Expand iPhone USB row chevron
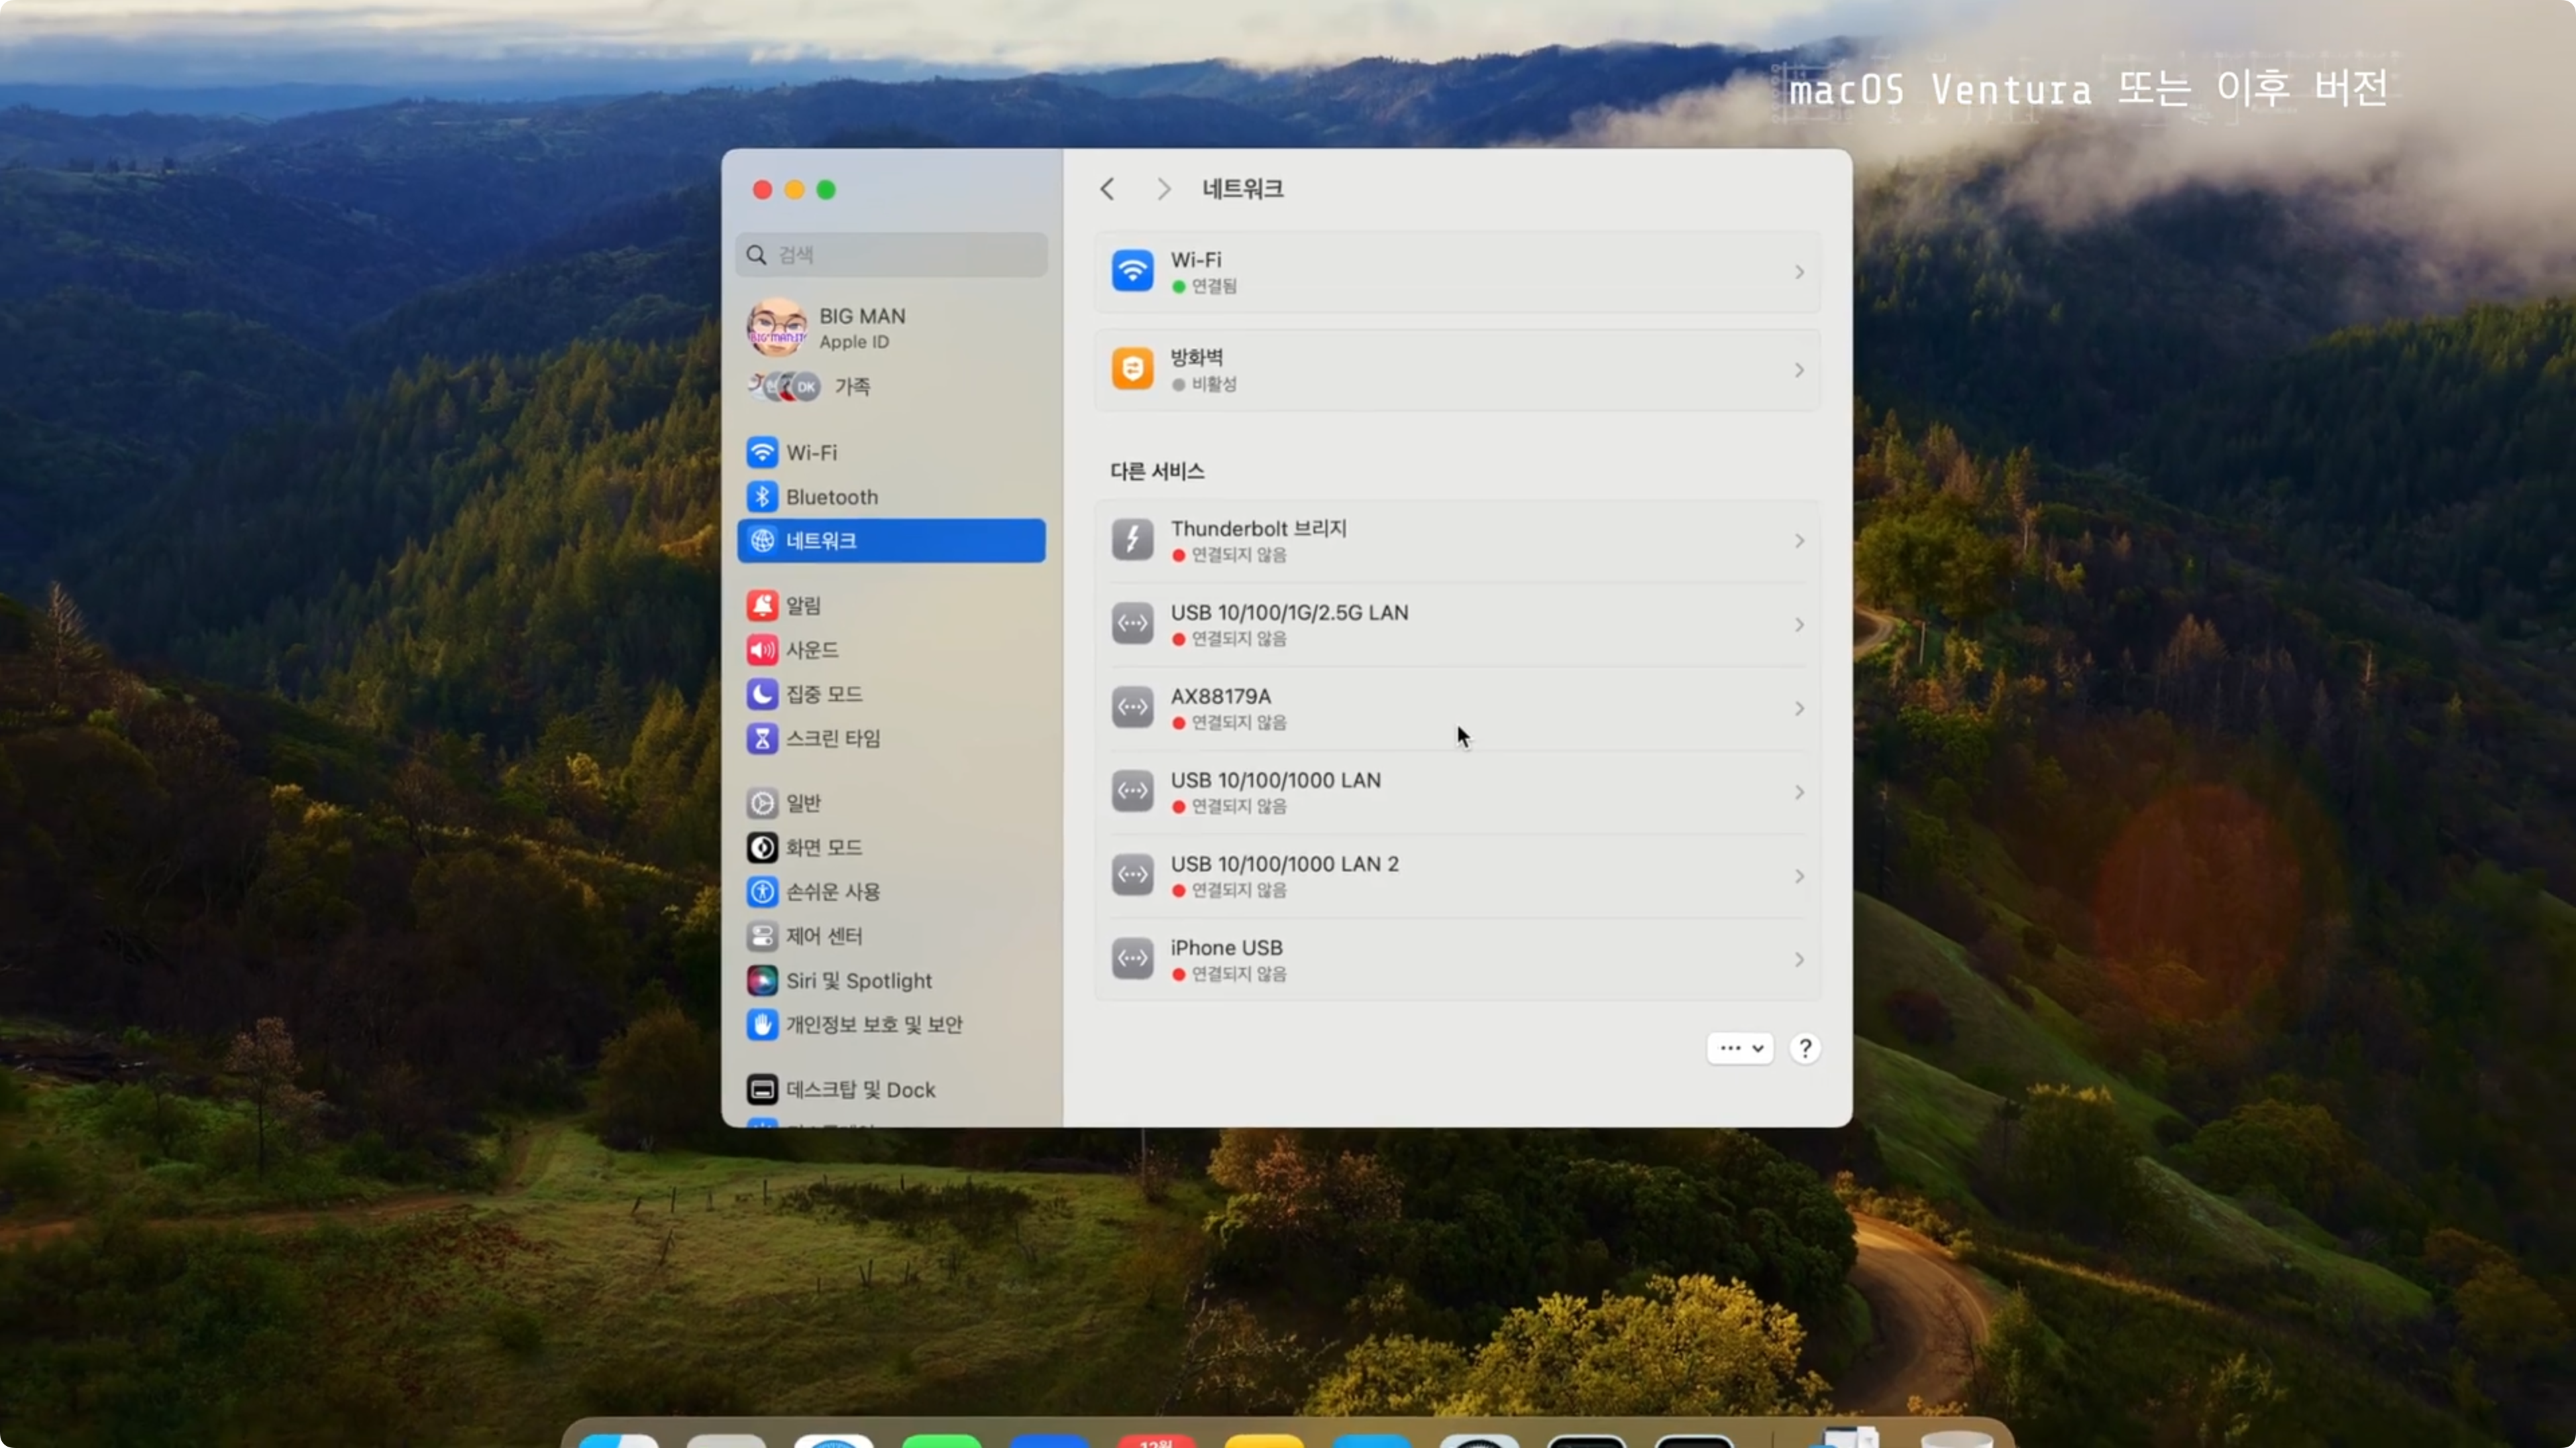 tap(1798, 959)
